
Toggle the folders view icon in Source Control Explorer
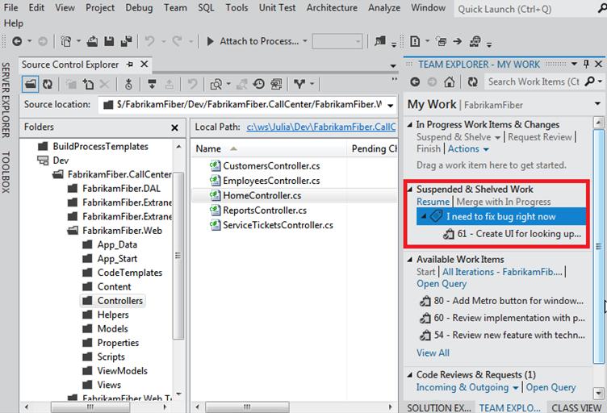pos(30,84)
